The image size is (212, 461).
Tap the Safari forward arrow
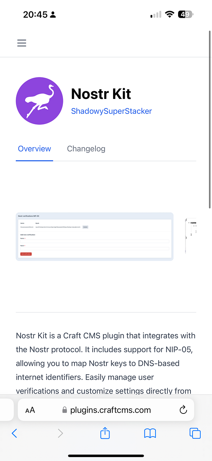click(60, 433)
